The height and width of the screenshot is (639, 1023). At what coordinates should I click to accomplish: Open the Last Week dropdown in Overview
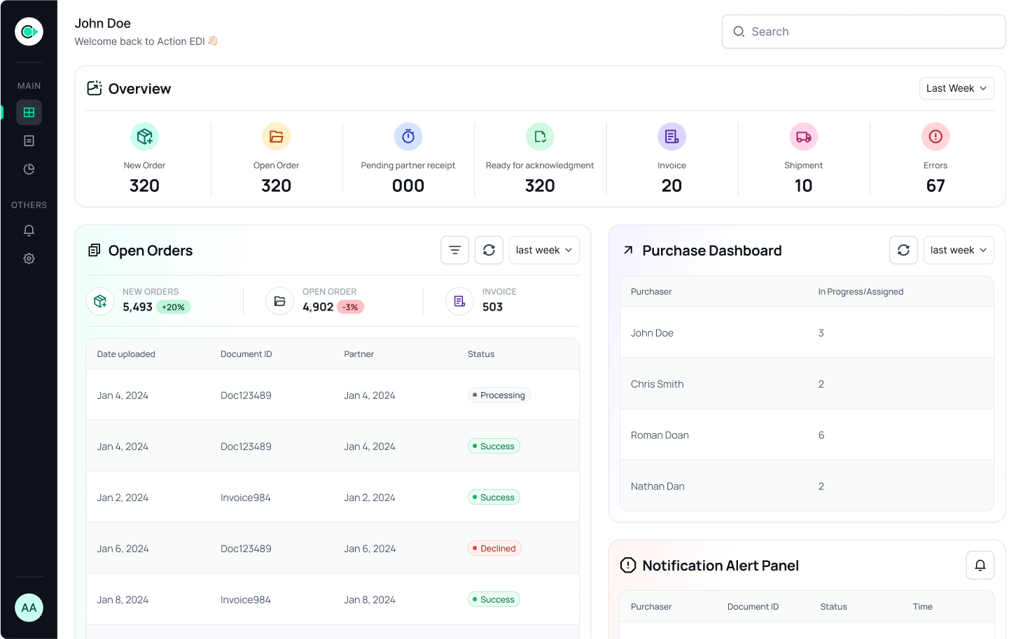point(956,88)
